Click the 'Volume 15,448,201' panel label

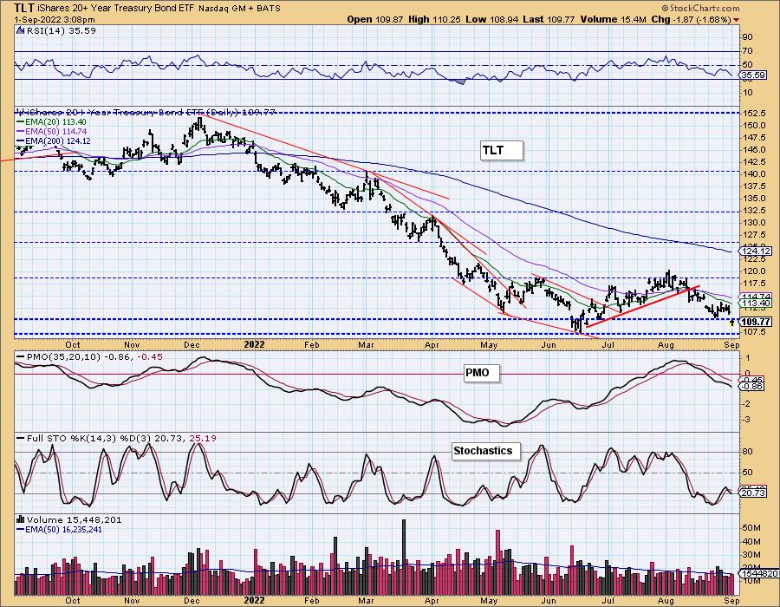pos(75,519)
